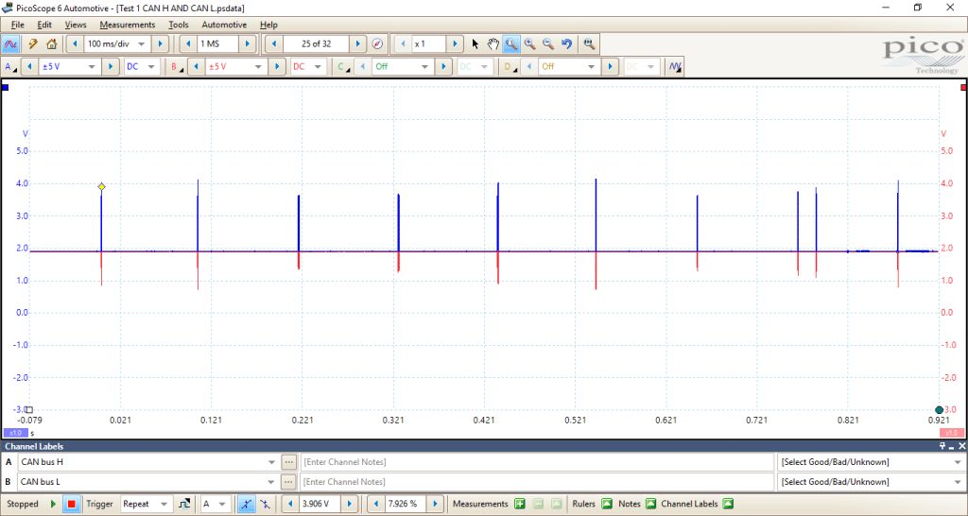The image size is (968, 516).
Task: Click ellipsis button beside CAN bus L
Action: (288, 481)
